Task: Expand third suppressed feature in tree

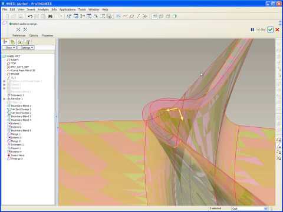Action: pos(4,88)
